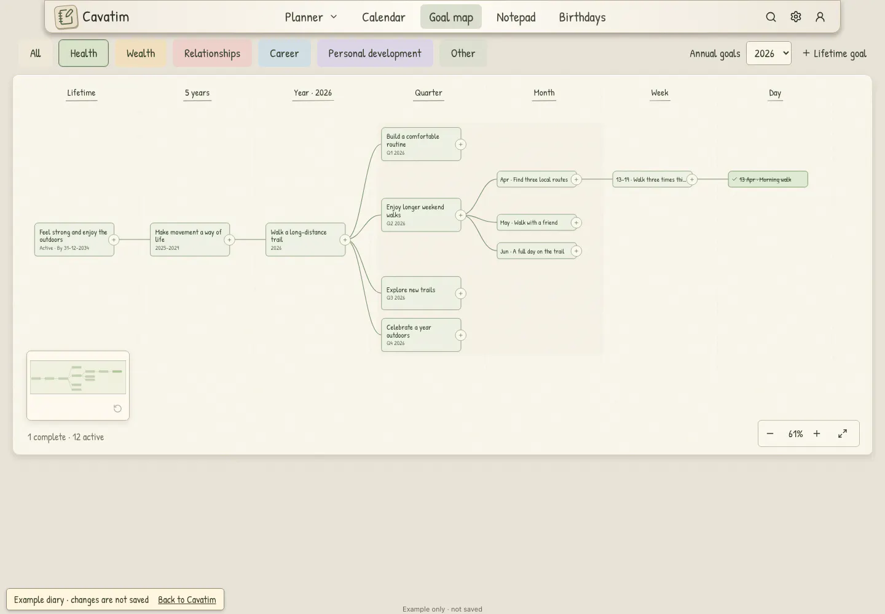This screenshot has width=885, height=614.
Task: Expand the Planner dropdown menu
Action: click(311, 17)
